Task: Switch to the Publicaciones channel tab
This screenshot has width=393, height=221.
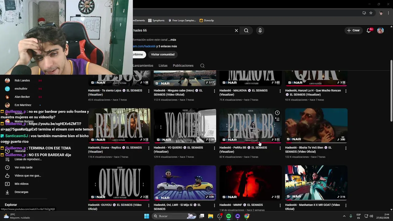Action: click(x=183, y=66)
